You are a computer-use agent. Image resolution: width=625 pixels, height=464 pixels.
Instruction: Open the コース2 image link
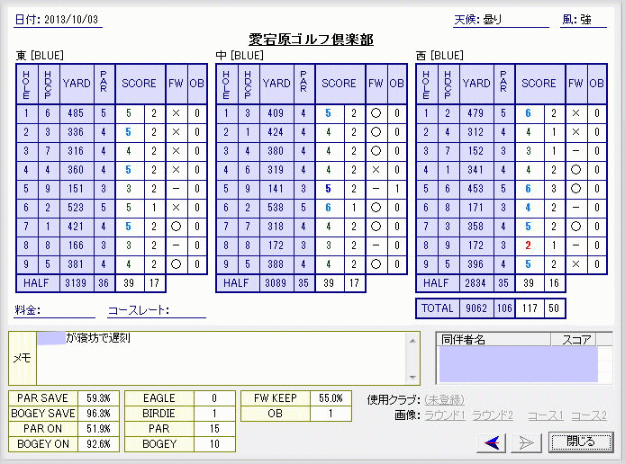point(589,415)
